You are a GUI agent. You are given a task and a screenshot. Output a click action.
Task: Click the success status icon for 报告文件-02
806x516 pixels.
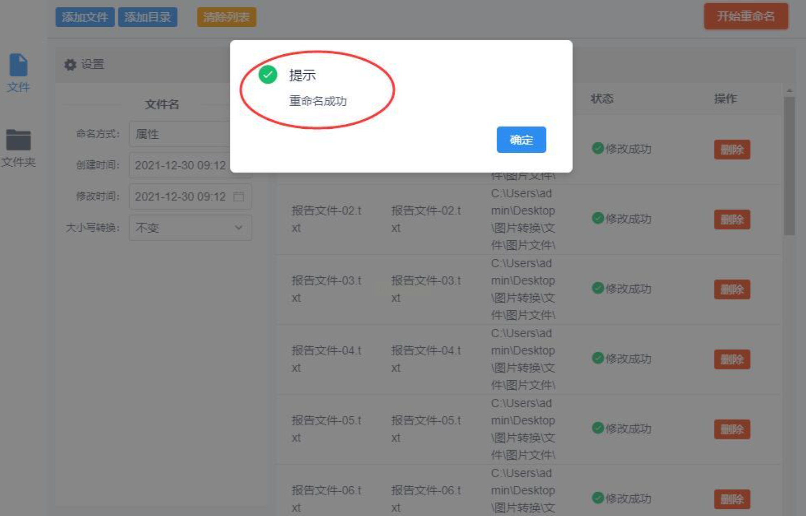[x=597, y=218]
